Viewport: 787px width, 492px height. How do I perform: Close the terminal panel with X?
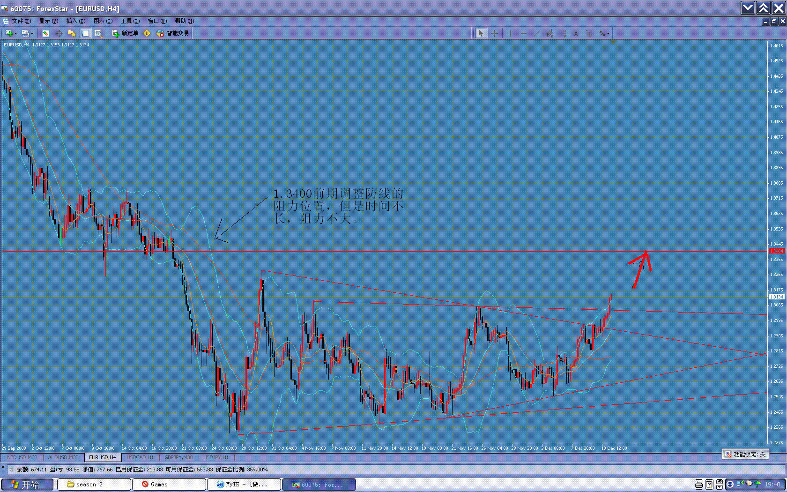(3, 467)
